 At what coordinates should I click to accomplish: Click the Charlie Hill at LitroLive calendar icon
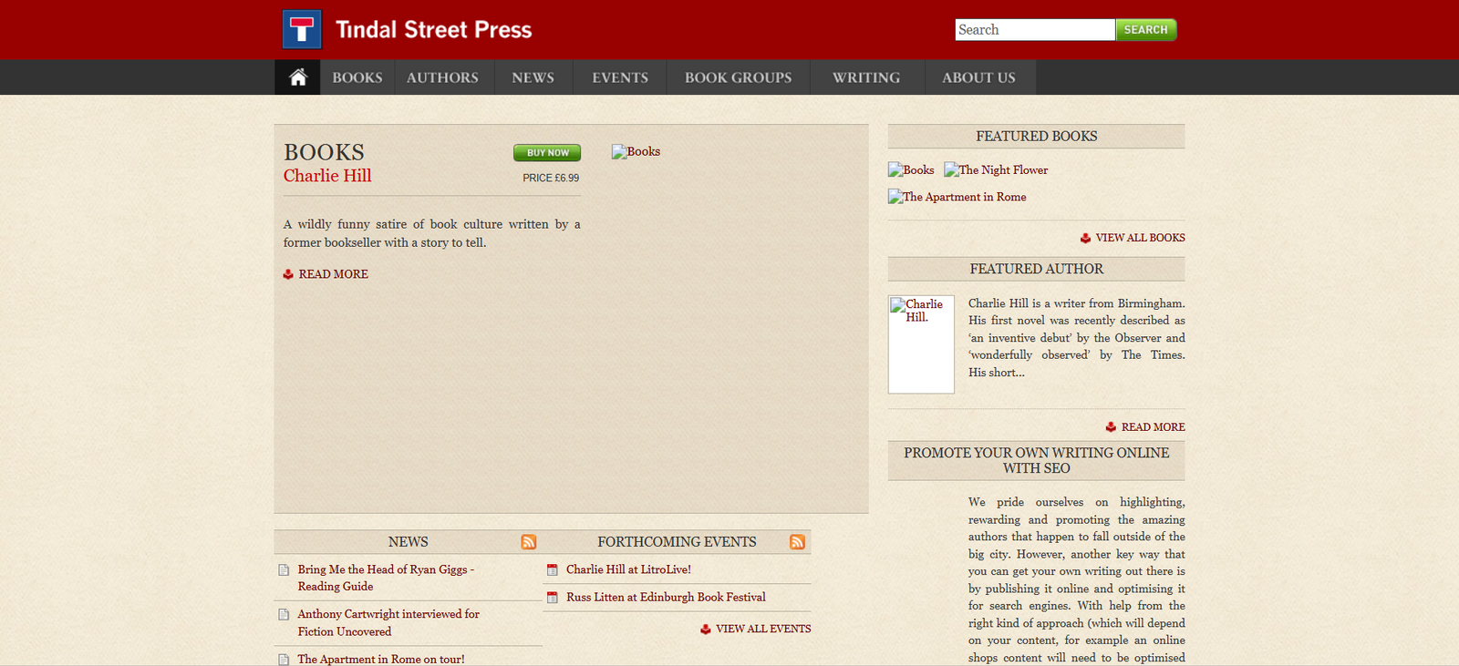[x=552, y=570]
